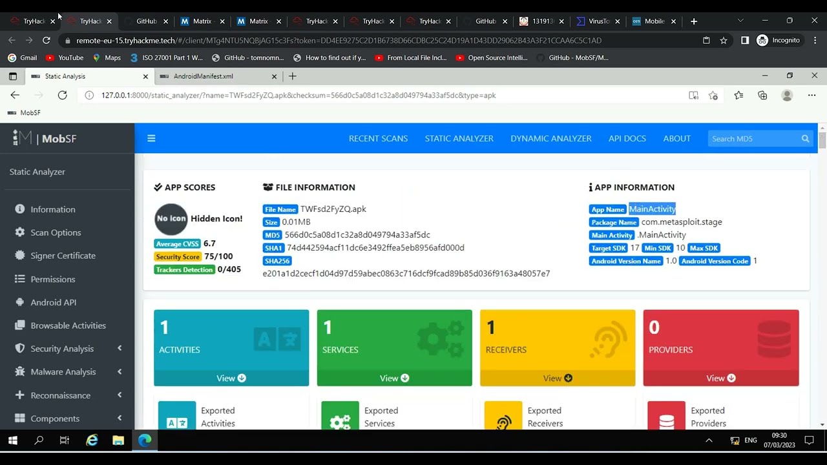827x465 pixels.
Task: View the Services list card
Action: click(x=395, y=378)
